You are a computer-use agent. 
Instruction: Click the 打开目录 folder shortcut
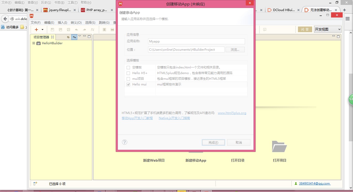click(238, 160)
